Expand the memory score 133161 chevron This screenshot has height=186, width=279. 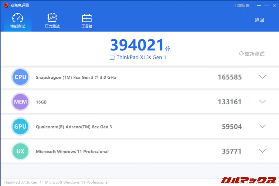[x=262, y=102]
